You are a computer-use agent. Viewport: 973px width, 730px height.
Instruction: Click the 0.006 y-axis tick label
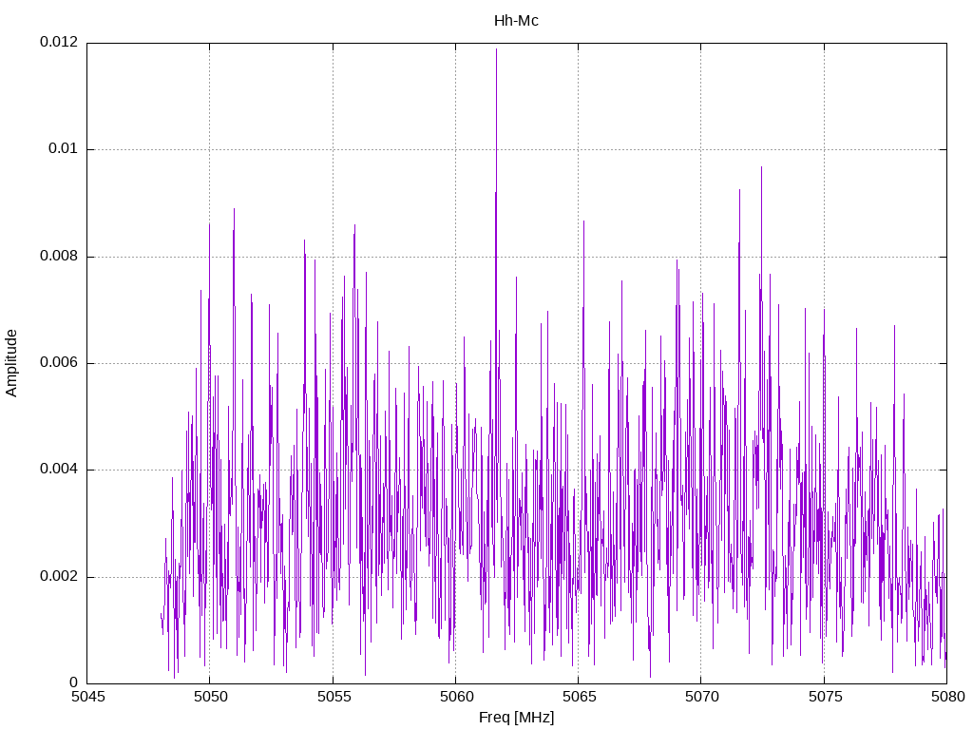pos(59,362)
